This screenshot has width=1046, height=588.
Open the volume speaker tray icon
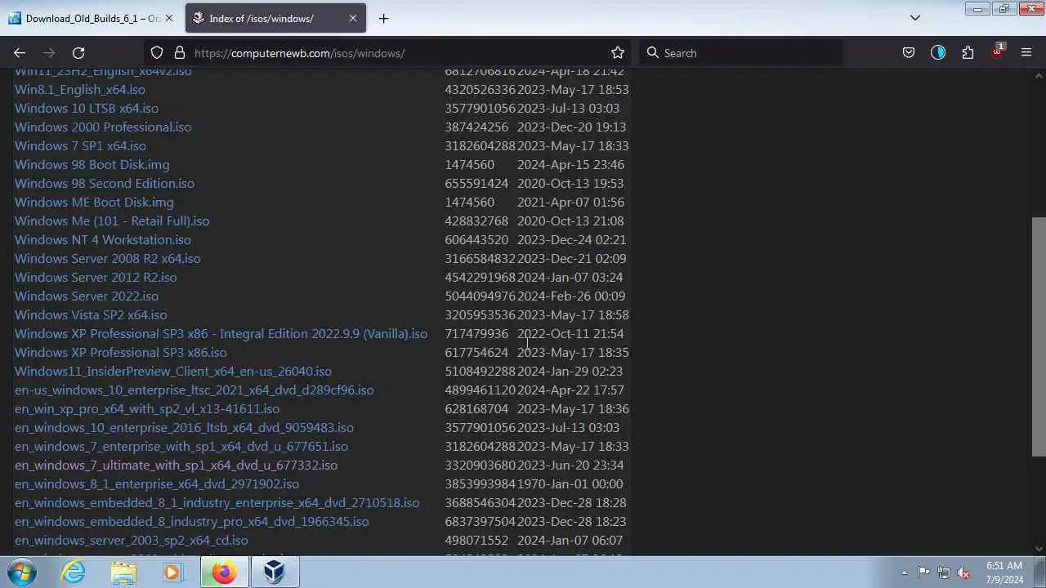pos(964,572)
